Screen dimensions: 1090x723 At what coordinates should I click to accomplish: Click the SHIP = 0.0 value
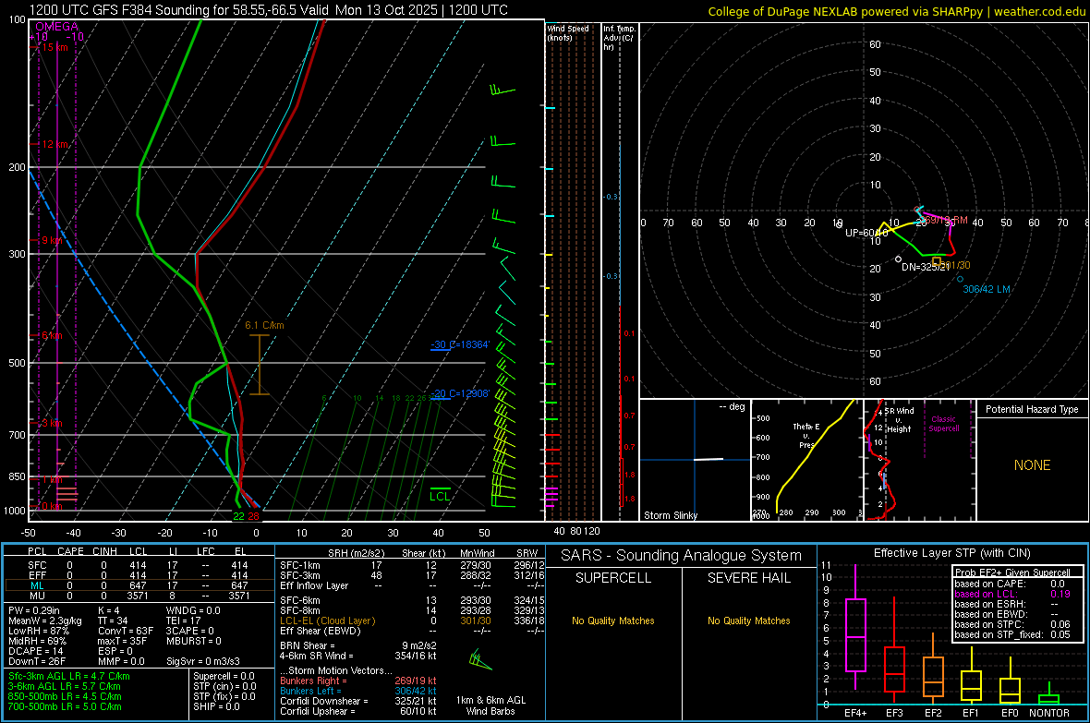click(x=216, y=706)
